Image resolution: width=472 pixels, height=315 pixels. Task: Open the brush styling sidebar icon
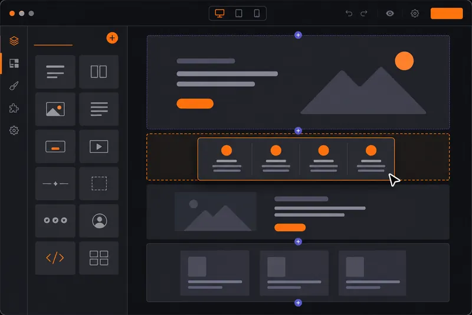point(14,86)
